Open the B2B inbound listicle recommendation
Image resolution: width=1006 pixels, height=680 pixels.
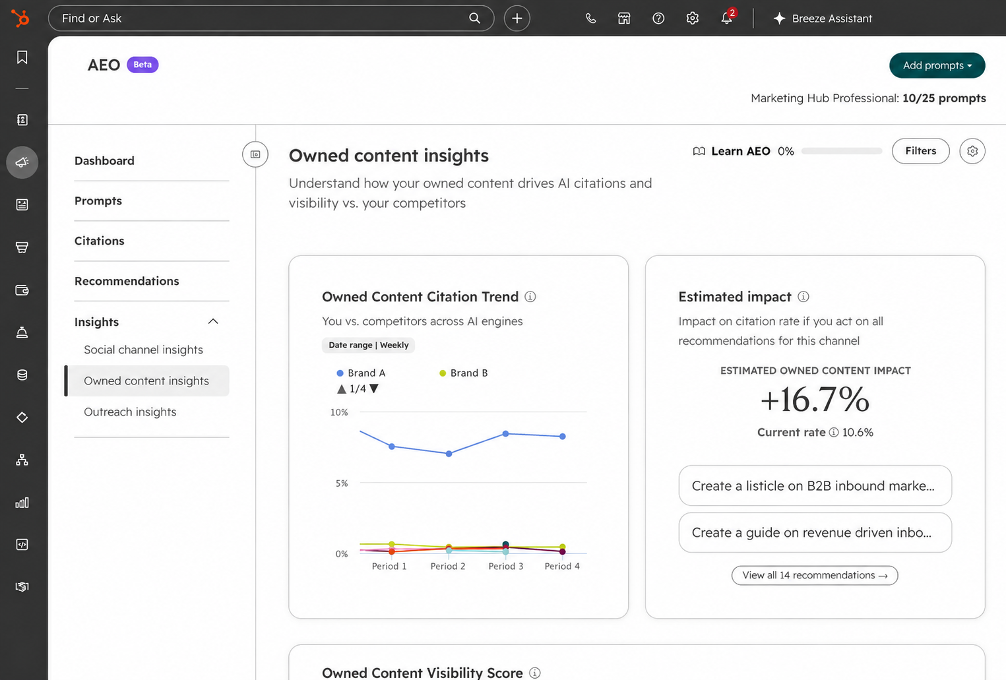(815, 486)
